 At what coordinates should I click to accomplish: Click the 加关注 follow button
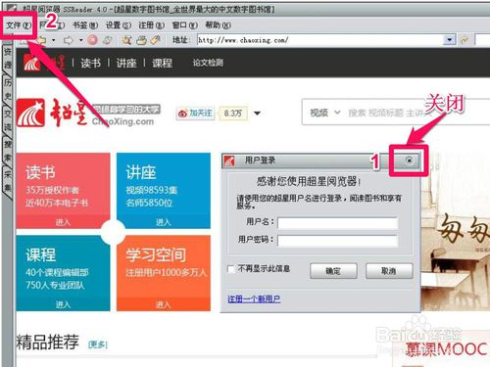(195, 114)
